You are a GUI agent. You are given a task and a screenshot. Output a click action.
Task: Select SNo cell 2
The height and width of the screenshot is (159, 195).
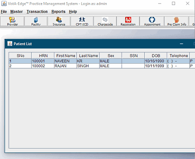point(20,66)
